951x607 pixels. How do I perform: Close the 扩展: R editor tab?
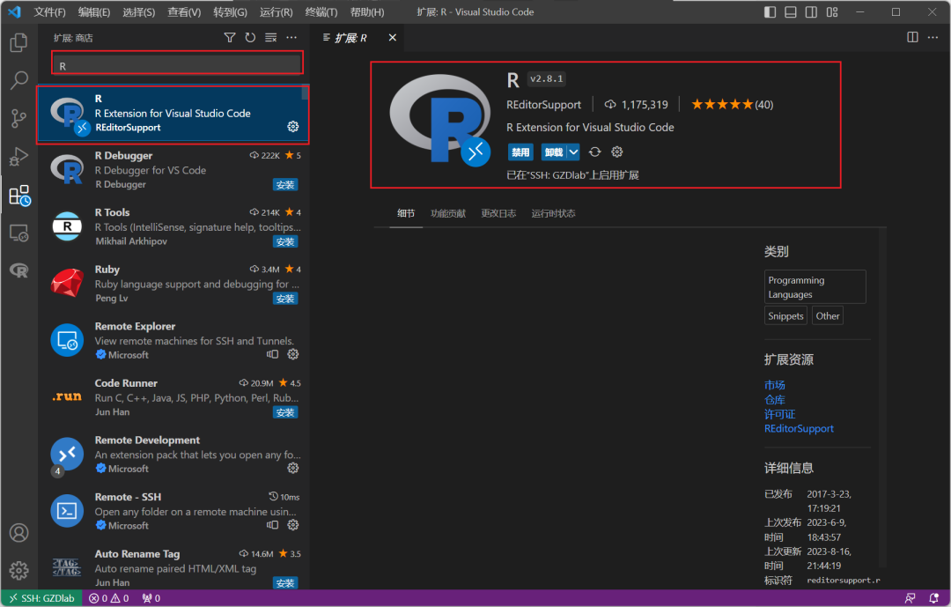coord(393,38)
